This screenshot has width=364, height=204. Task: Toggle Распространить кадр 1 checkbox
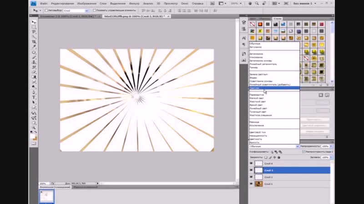click(x=303, y=152)
